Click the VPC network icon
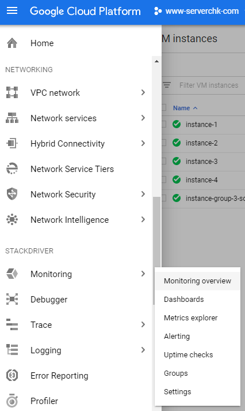 point(12,92)
